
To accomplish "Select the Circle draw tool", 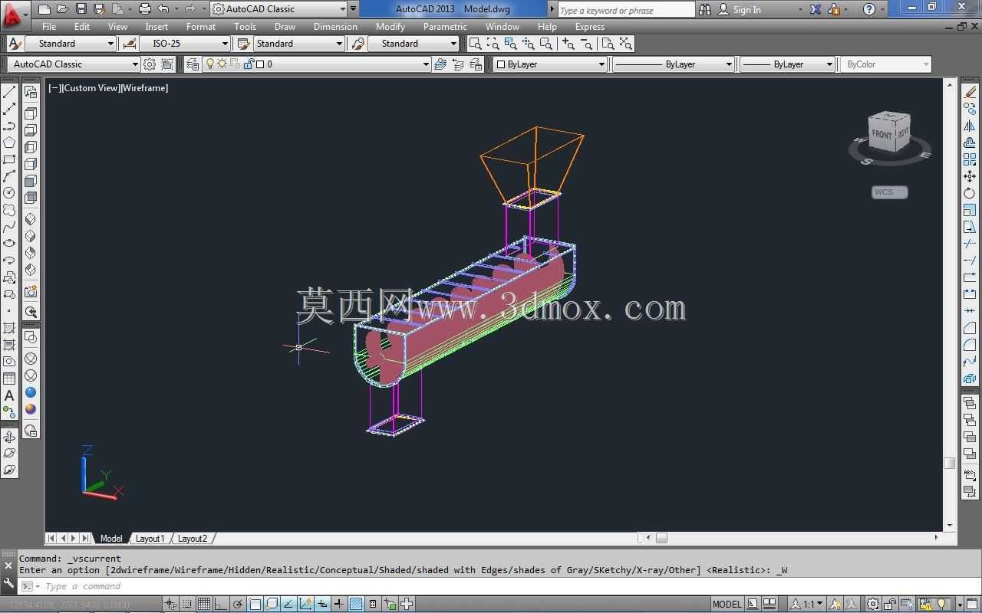I will point(9,193).
